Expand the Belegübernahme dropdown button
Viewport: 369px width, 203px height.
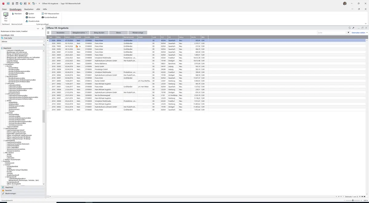tap(80, 33)
